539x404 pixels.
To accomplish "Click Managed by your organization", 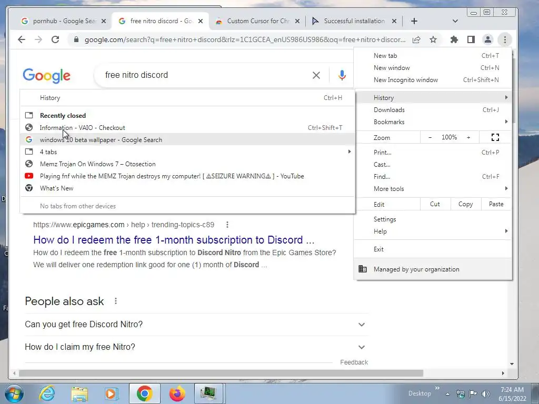I will click(433, 269).
